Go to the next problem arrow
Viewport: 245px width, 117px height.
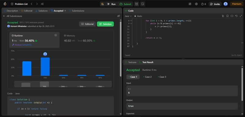(x=37, y=4)
